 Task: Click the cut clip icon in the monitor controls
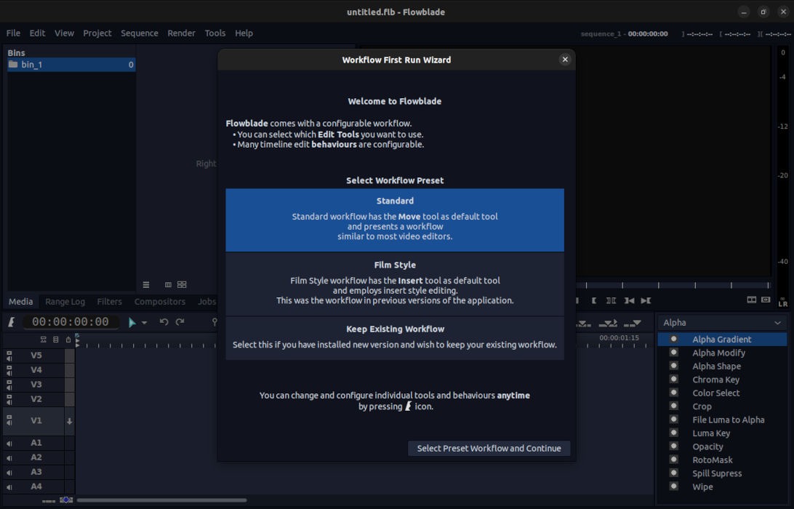click(610, 300)
